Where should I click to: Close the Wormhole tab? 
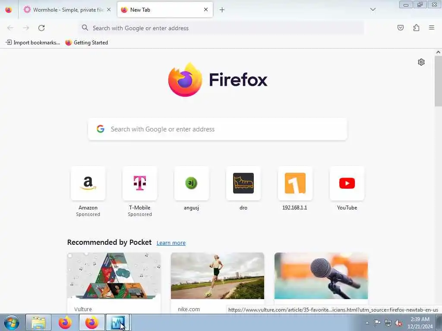109,10
